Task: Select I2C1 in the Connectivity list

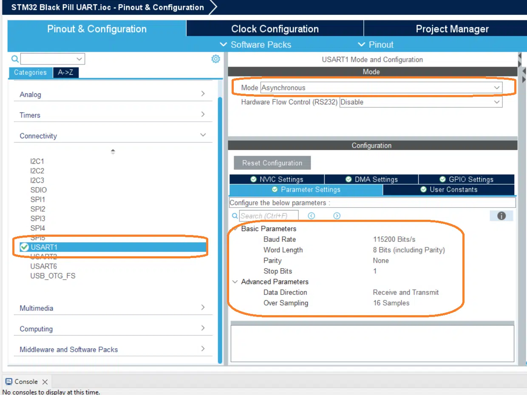Action: pos(37,161)
